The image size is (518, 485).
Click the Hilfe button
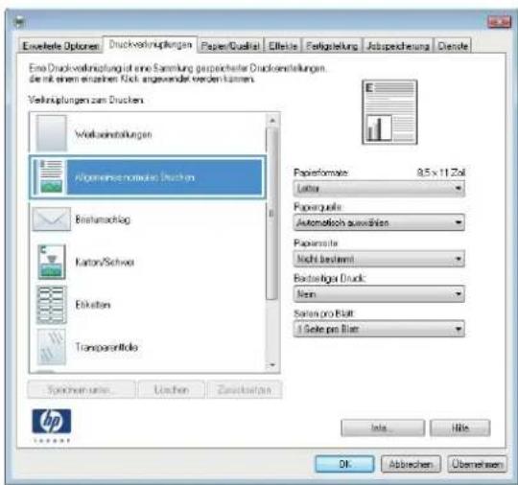click(459, 427)
